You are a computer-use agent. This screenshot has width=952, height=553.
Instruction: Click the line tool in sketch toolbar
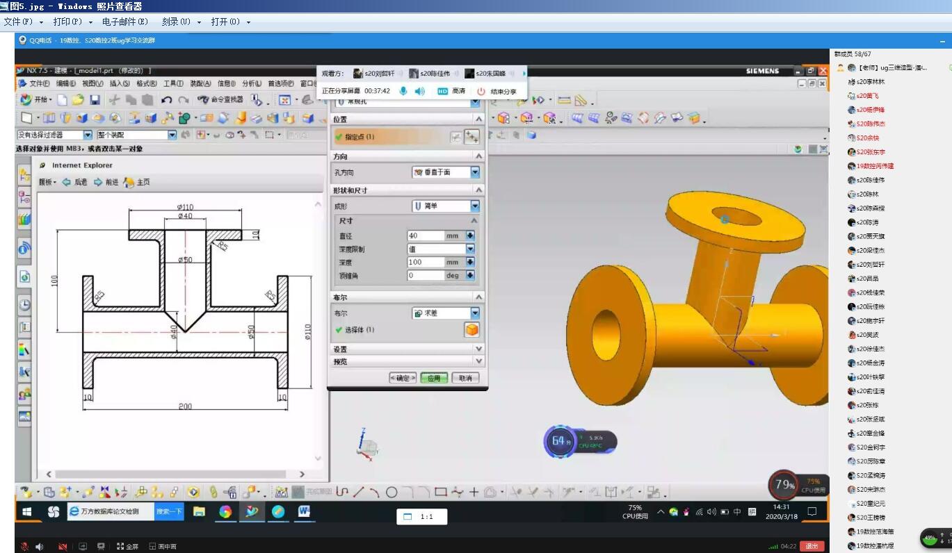pos(358,493)
